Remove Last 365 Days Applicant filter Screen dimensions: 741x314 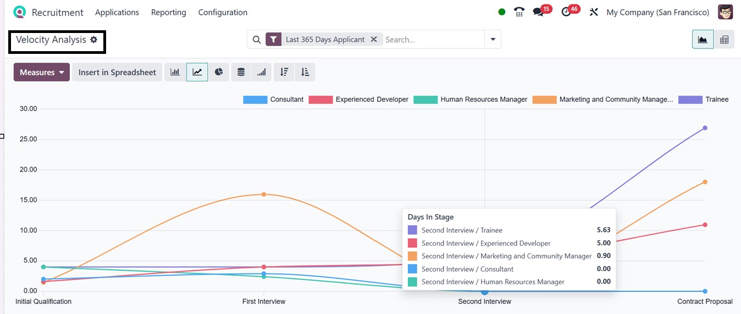374,40
